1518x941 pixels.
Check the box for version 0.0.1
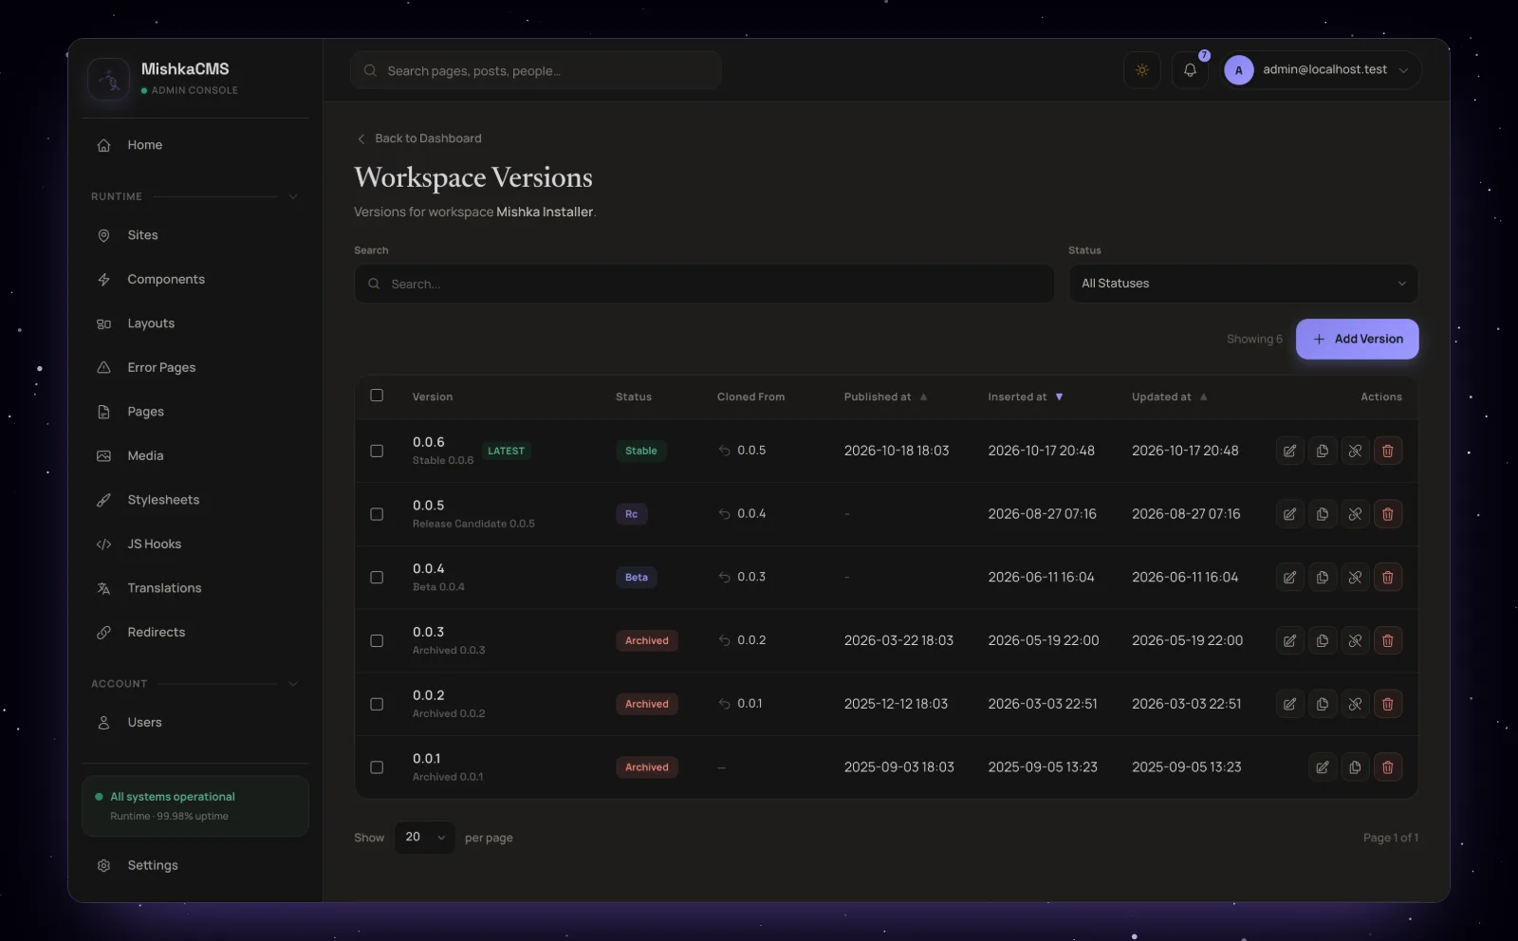pyautogui.click(x=377, y=767)
